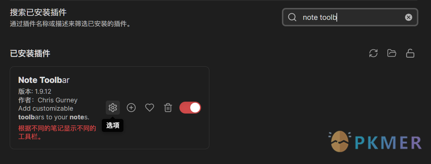Click the plus-circle hotkeys icon

pyautogui.click(x=131, y=107)
